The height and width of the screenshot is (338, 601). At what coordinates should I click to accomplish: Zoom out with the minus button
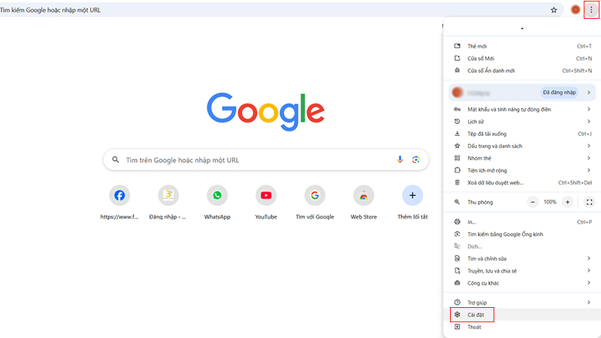[x=533, y=202]
